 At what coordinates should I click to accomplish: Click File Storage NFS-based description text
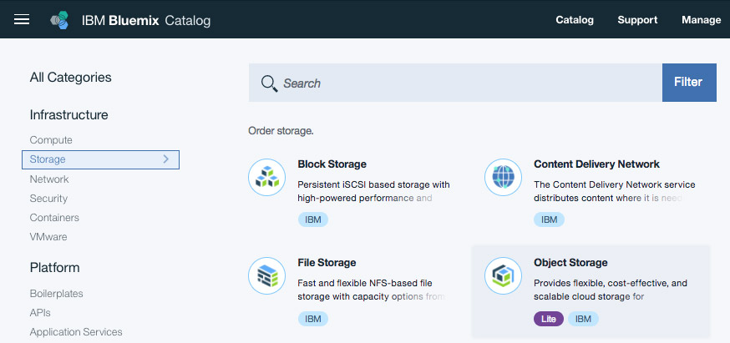pos(372,290)
